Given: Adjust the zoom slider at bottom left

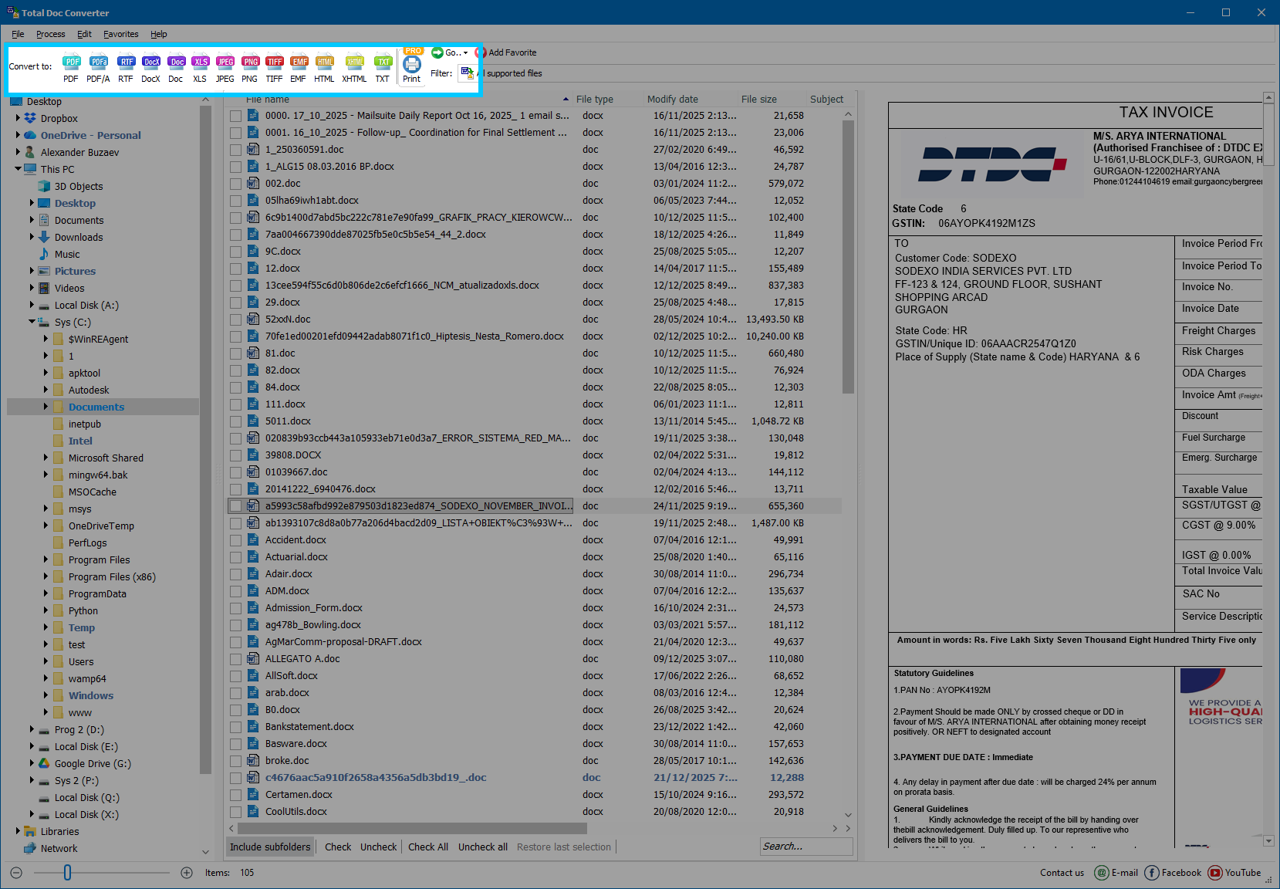Looking at the screenshot, I should pyautogui.click(x=67, y=872).
